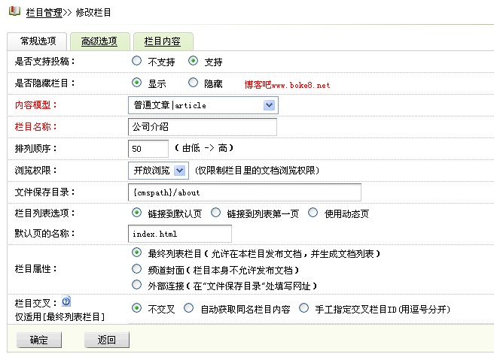
Task: Select 自动获取同名栏目内容 crossing option
Action: tap(189, 308)
